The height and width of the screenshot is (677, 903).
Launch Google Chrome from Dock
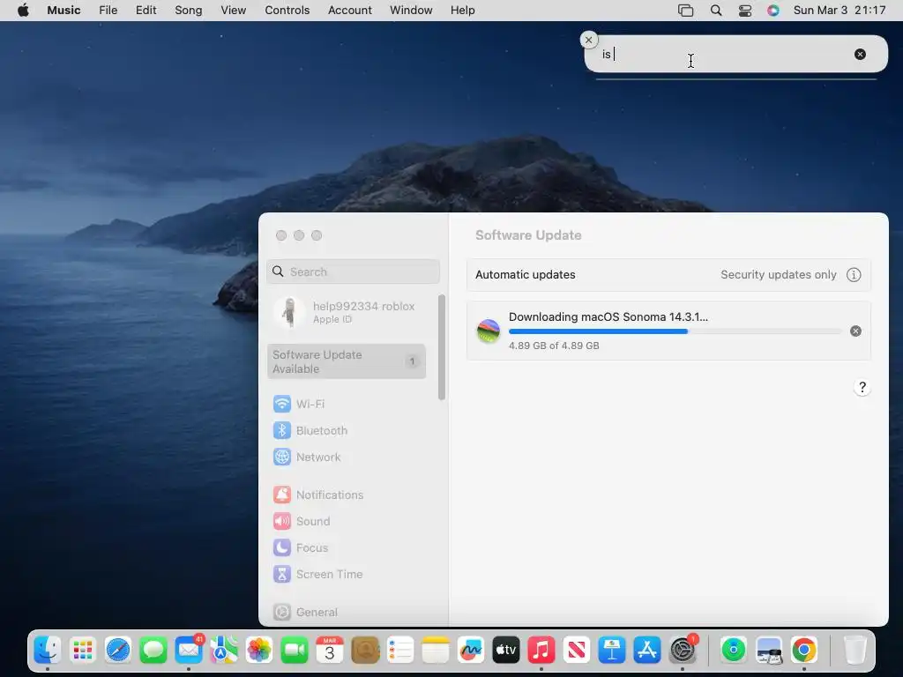pos(804,650)
